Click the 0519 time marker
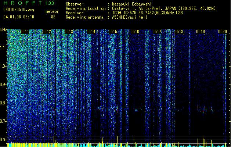 (x=201, y=32)
